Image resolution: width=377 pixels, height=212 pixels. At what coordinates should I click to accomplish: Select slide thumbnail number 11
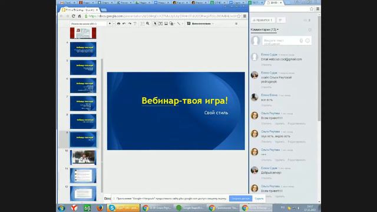click(83, 175)
